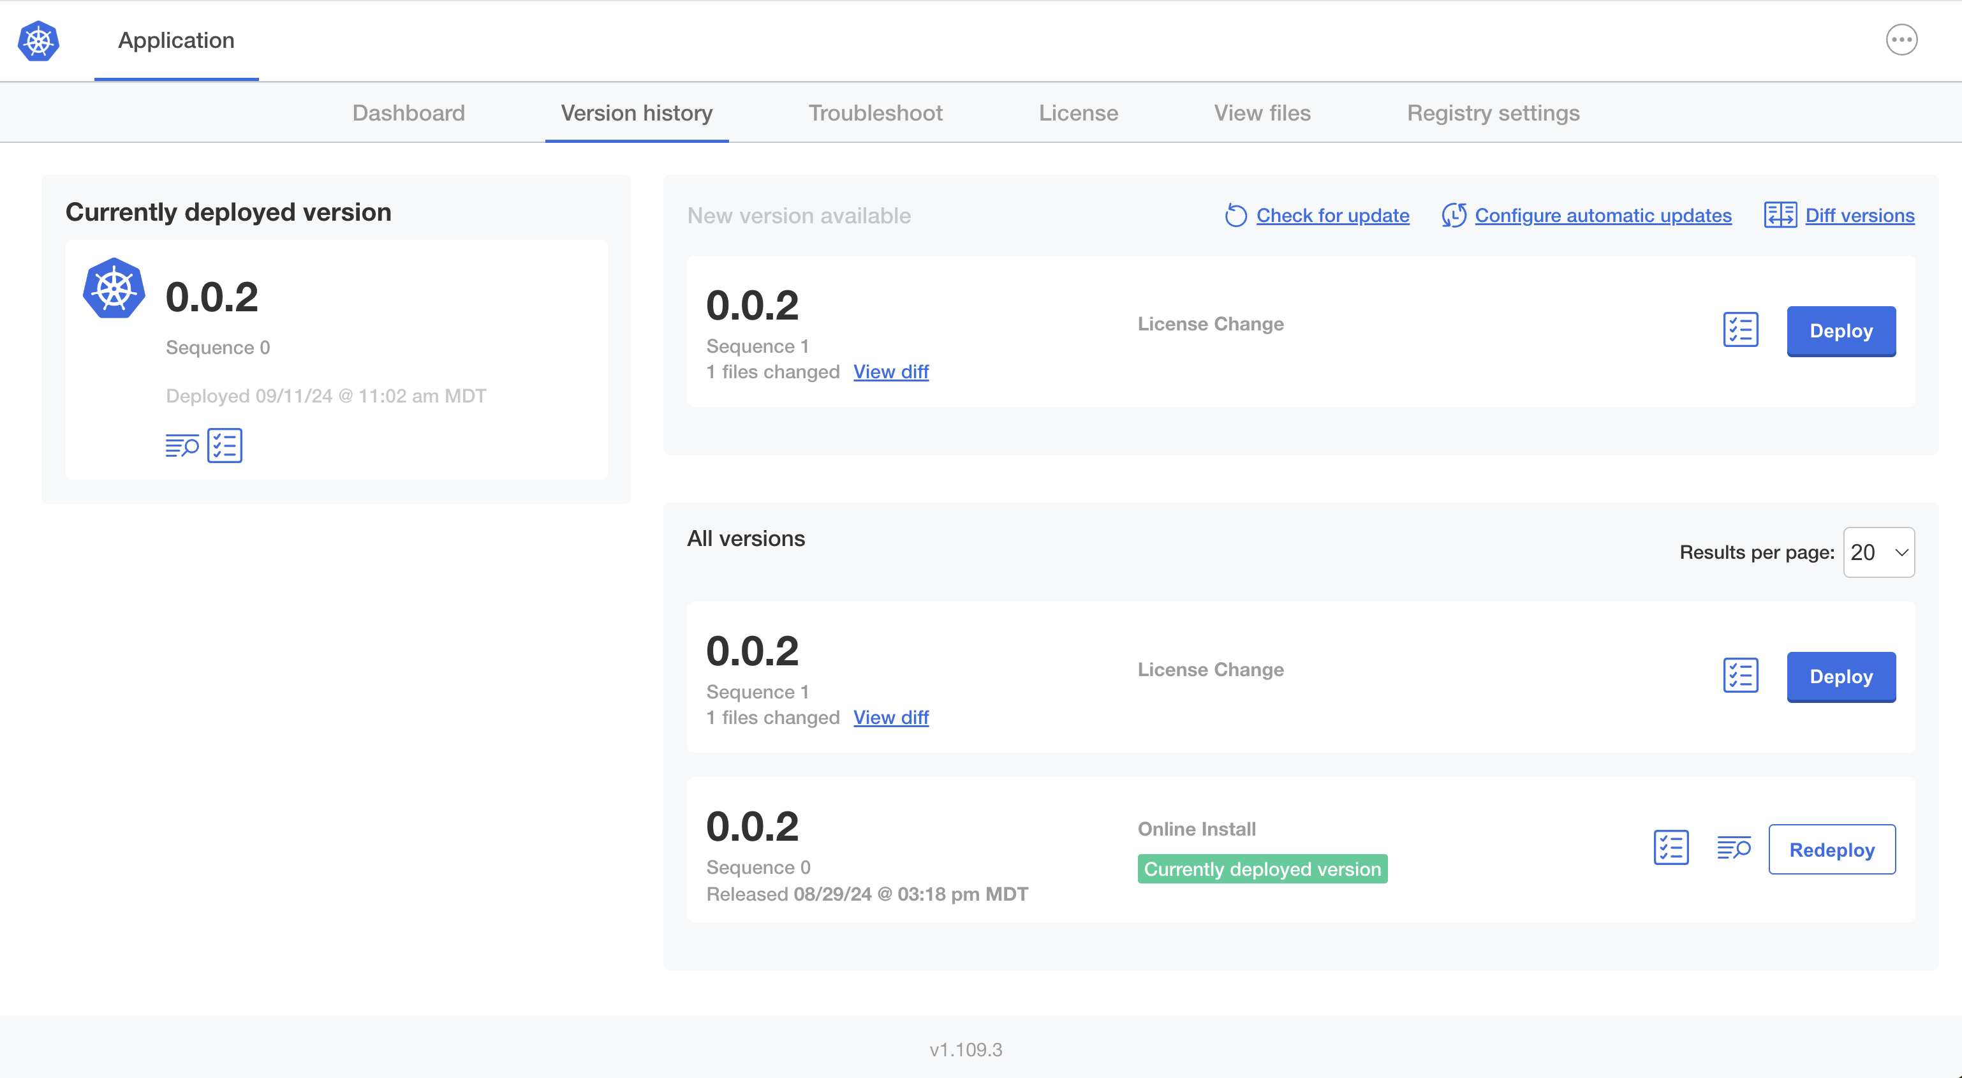Click the config icon next to currently deployed version
Image resolution: width=1962 pixels, height=1078 pixels.
coord(223,445)
